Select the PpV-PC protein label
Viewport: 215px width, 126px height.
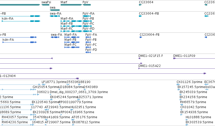coord(91,45)
